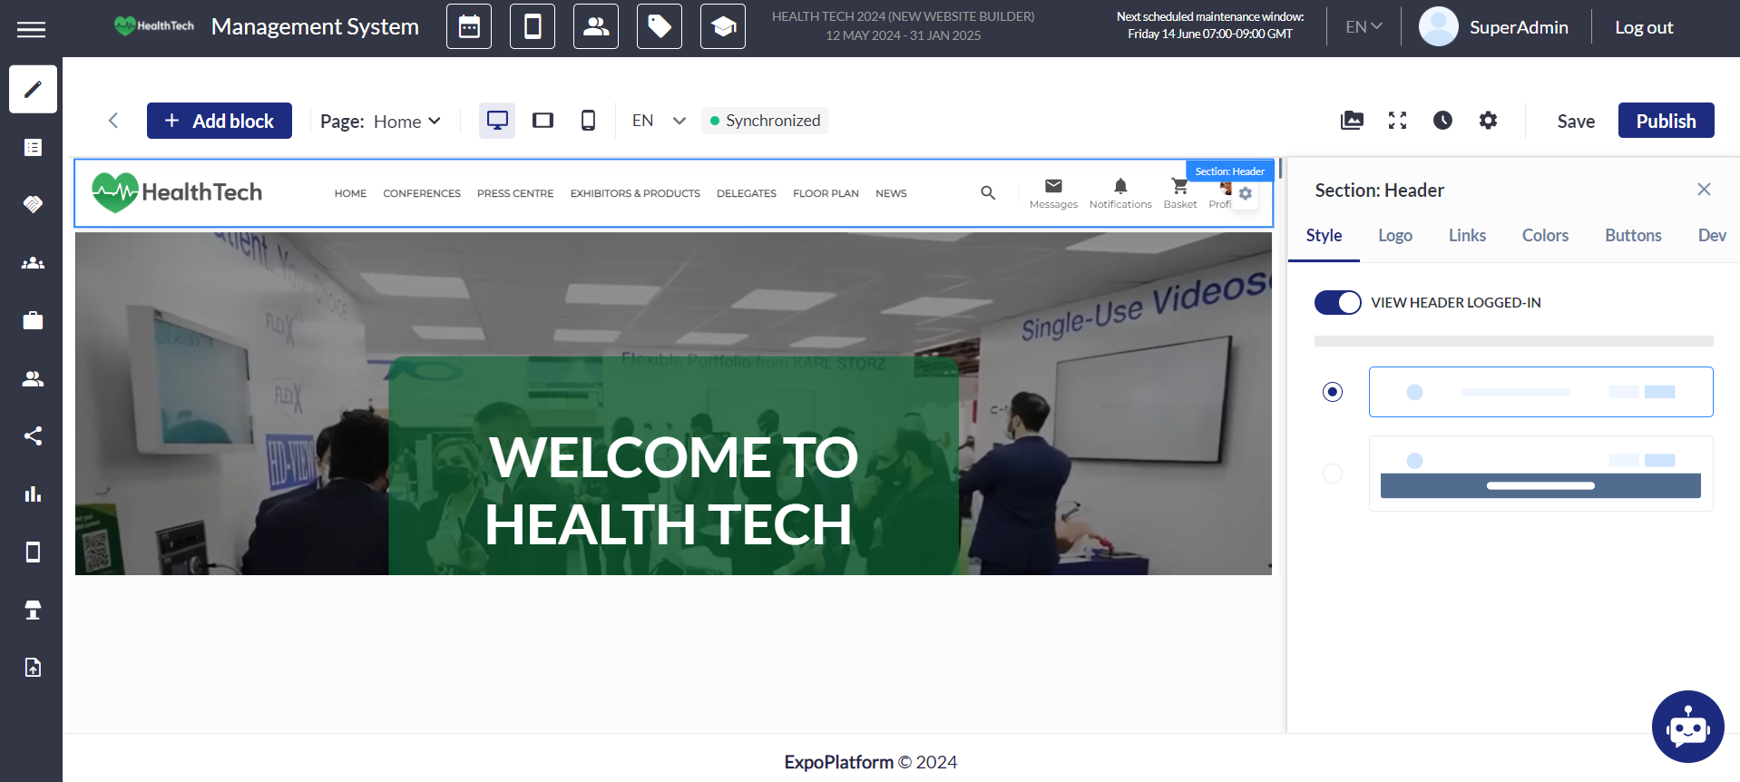1740x782 pixels.
Task: Click the CONFERENCES menu item
Action: point(422,193)
